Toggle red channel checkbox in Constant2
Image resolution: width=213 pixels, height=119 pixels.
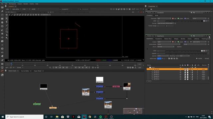click(x=173, y=19)
